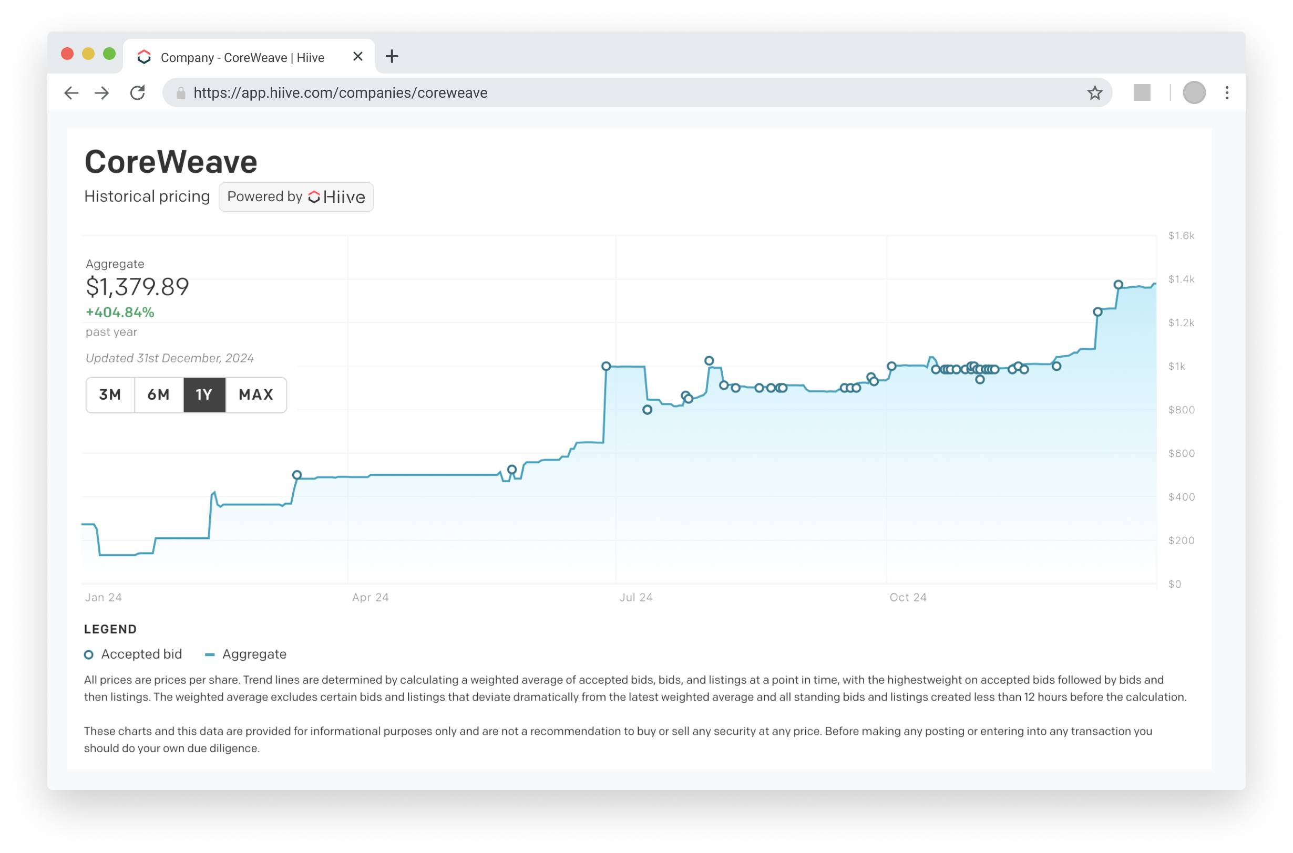Click the Hiive favicon on the tab
Viewport: 1293px width, 853px height.
coord(144,57)
